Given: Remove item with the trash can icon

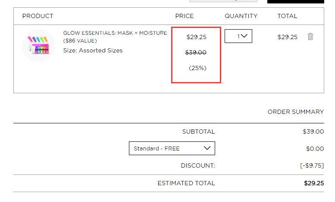Looking at the screenshot, I should coord(310,37).
